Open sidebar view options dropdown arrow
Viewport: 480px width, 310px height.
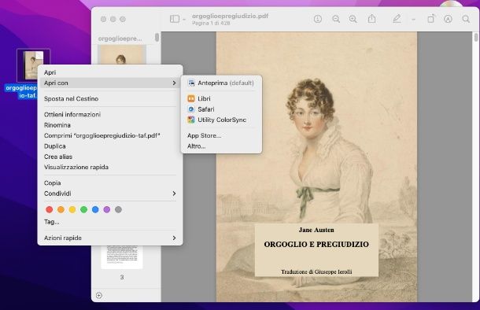pyautogui.click(x=184, y=20)
